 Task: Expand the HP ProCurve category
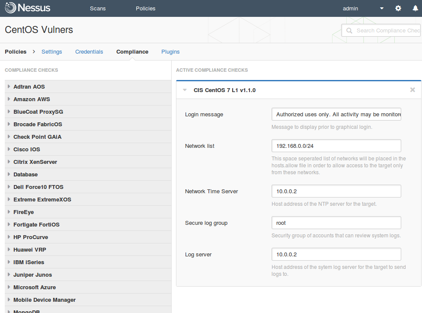tap(88, 237)
